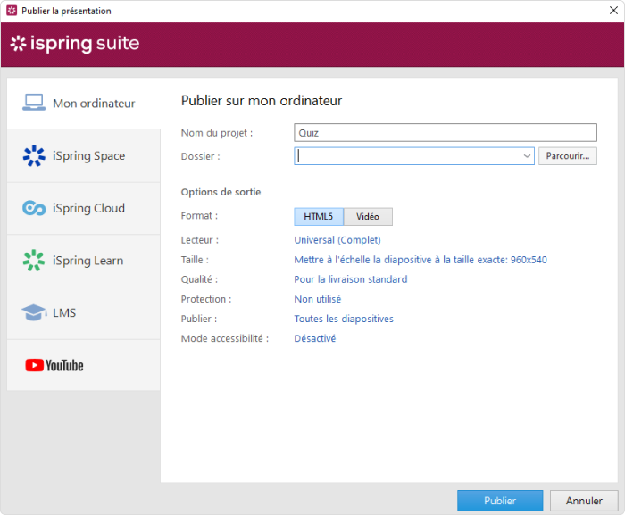Click the Nom du projet label
The image size is (625, 515).
(217, 133)
